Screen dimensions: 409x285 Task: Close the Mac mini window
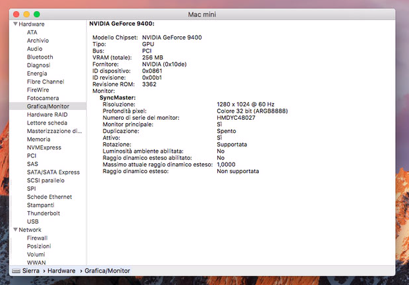click(x=16, y=14)
